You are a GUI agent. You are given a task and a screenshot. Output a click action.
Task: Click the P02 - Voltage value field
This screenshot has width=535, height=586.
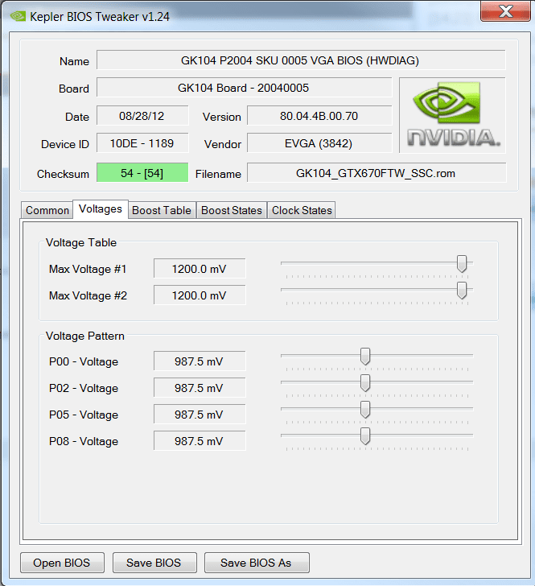point(200,387)
